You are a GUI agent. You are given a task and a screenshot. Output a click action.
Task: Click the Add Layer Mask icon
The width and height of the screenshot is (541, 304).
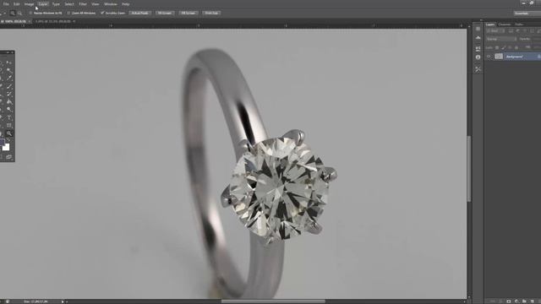509,301
